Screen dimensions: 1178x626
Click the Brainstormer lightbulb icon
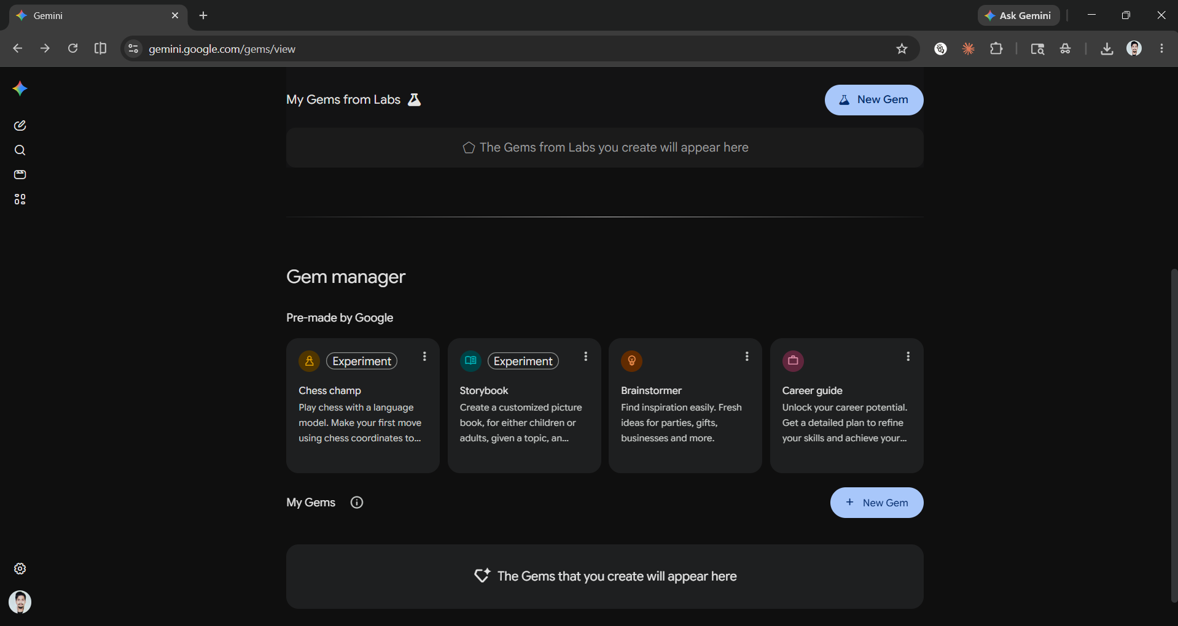click(x=632, y=361)
